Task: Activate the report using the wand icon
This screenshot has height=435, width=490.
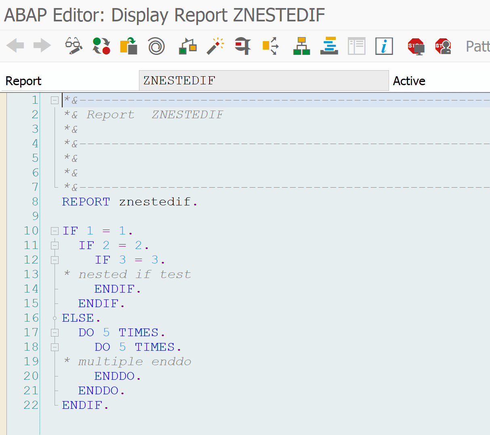Action: pos(215,46)
